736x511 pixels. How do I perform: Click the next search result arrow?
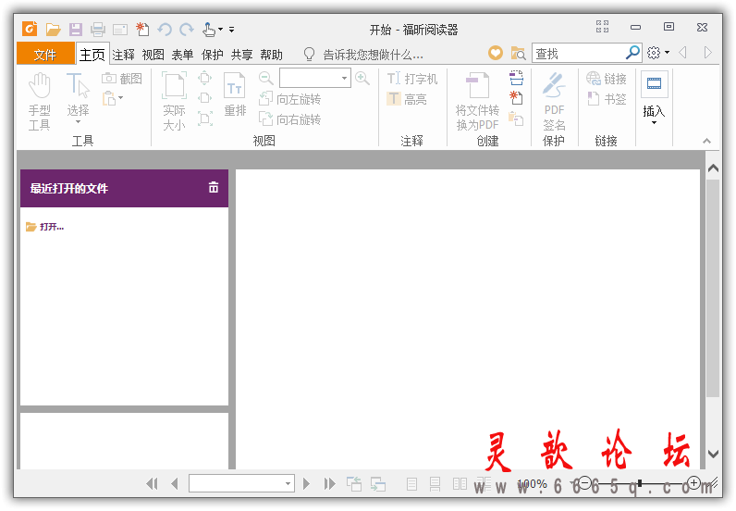click(x=708, y=52)
